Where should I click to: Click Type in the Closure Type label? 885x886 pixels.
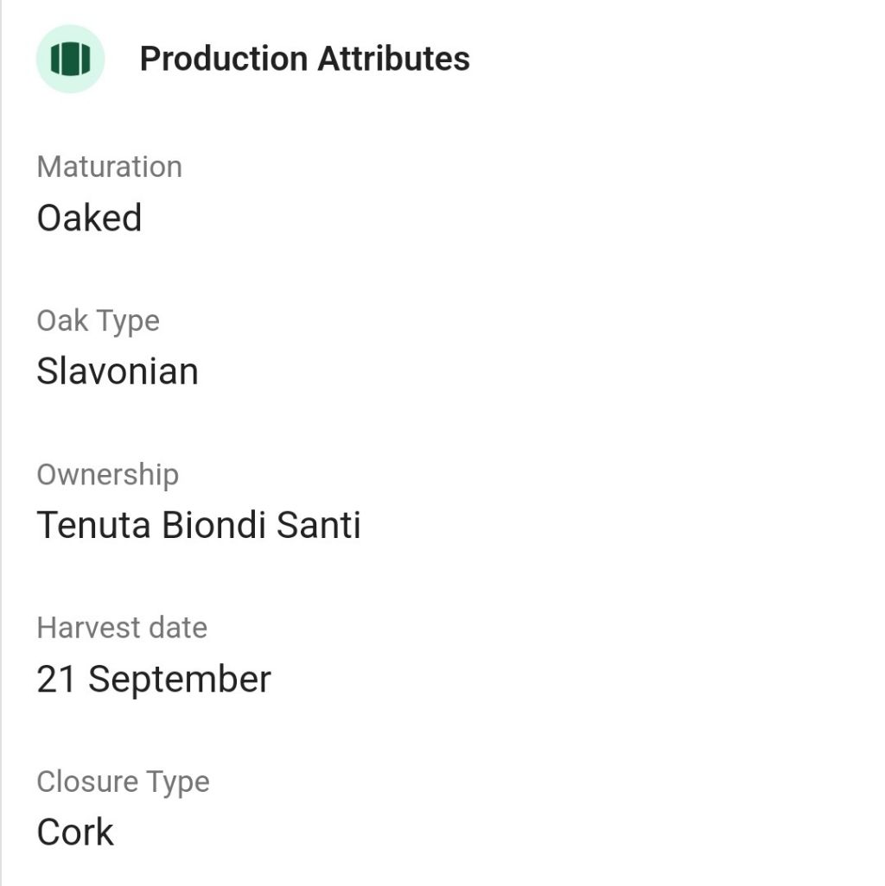click(177, 782)
